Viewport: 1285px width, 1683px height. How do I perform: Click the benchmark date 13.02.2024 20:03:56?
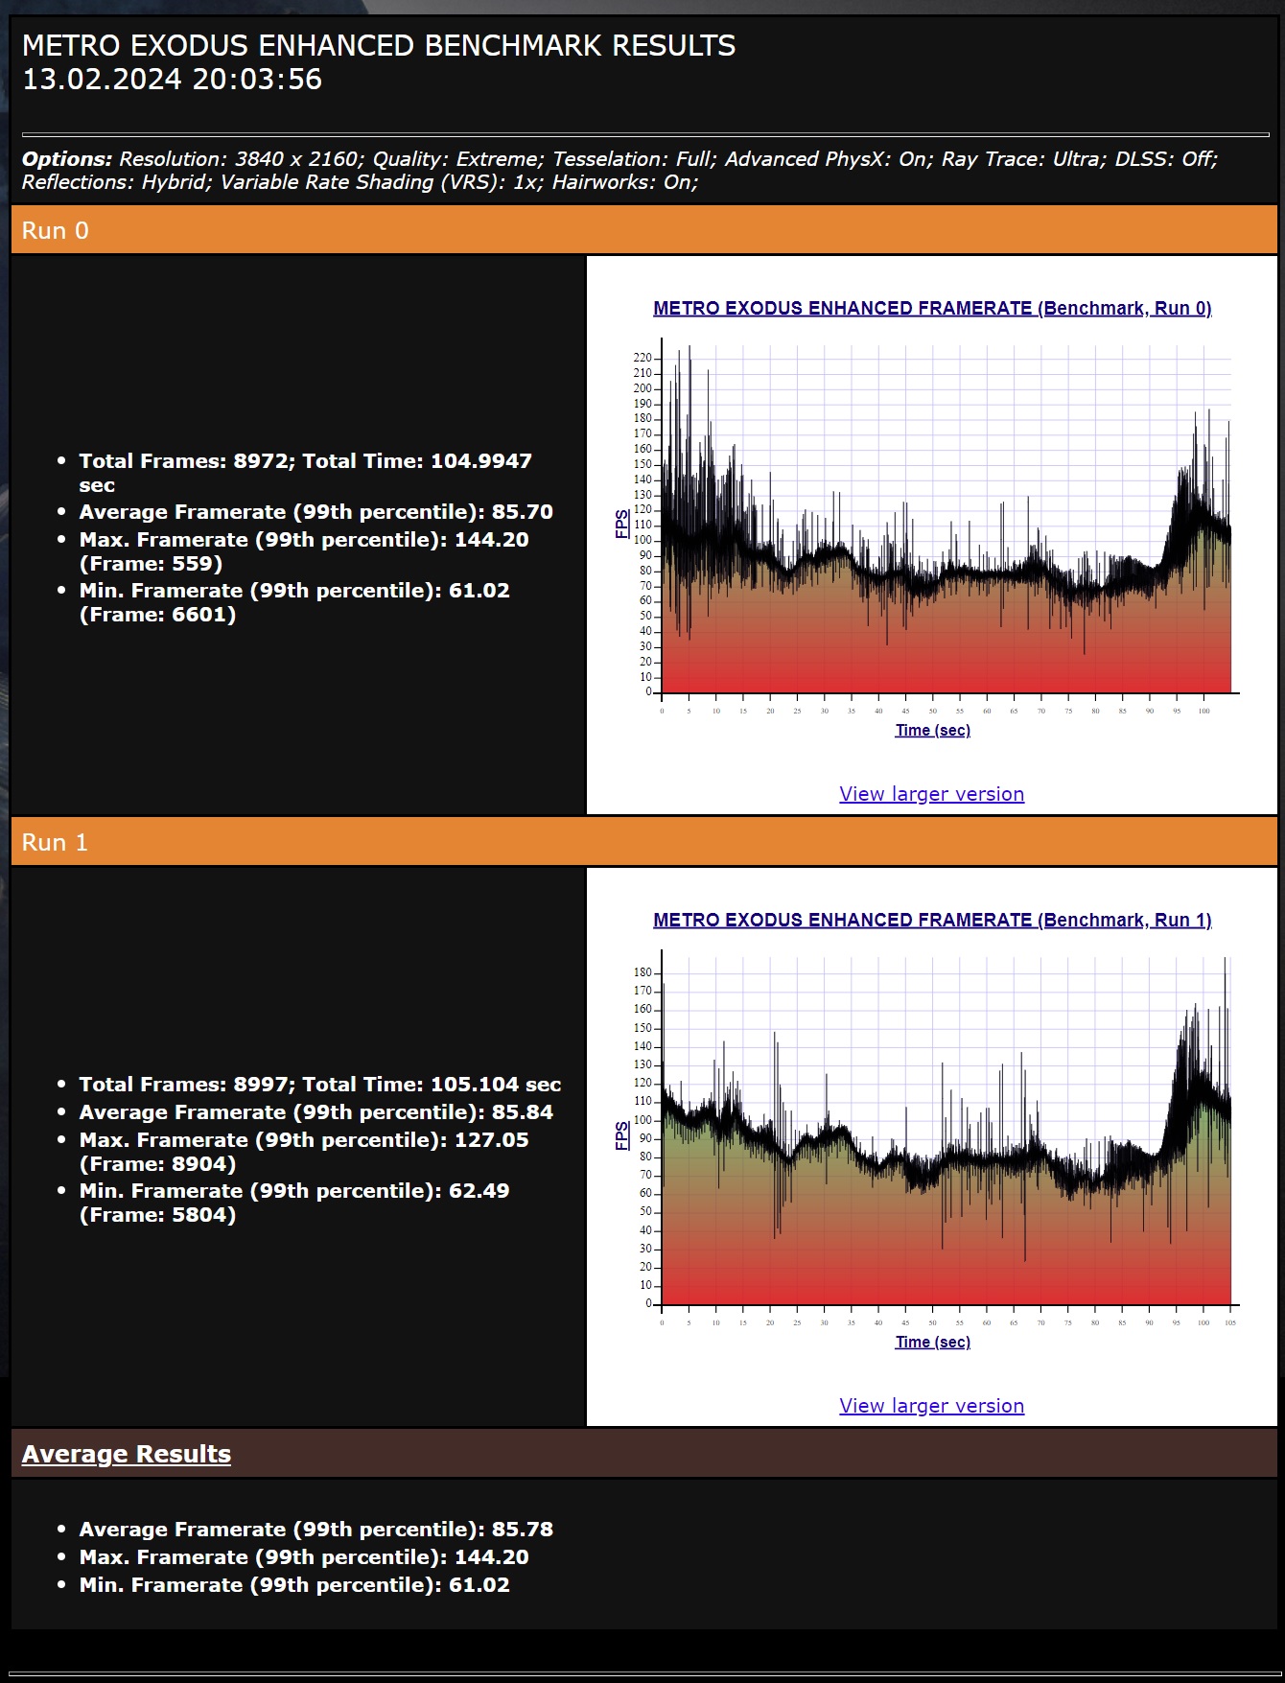coord(172,79)
